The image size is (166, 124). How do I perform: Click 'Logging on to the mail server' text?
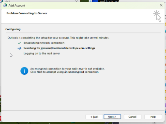coord(42,54)
